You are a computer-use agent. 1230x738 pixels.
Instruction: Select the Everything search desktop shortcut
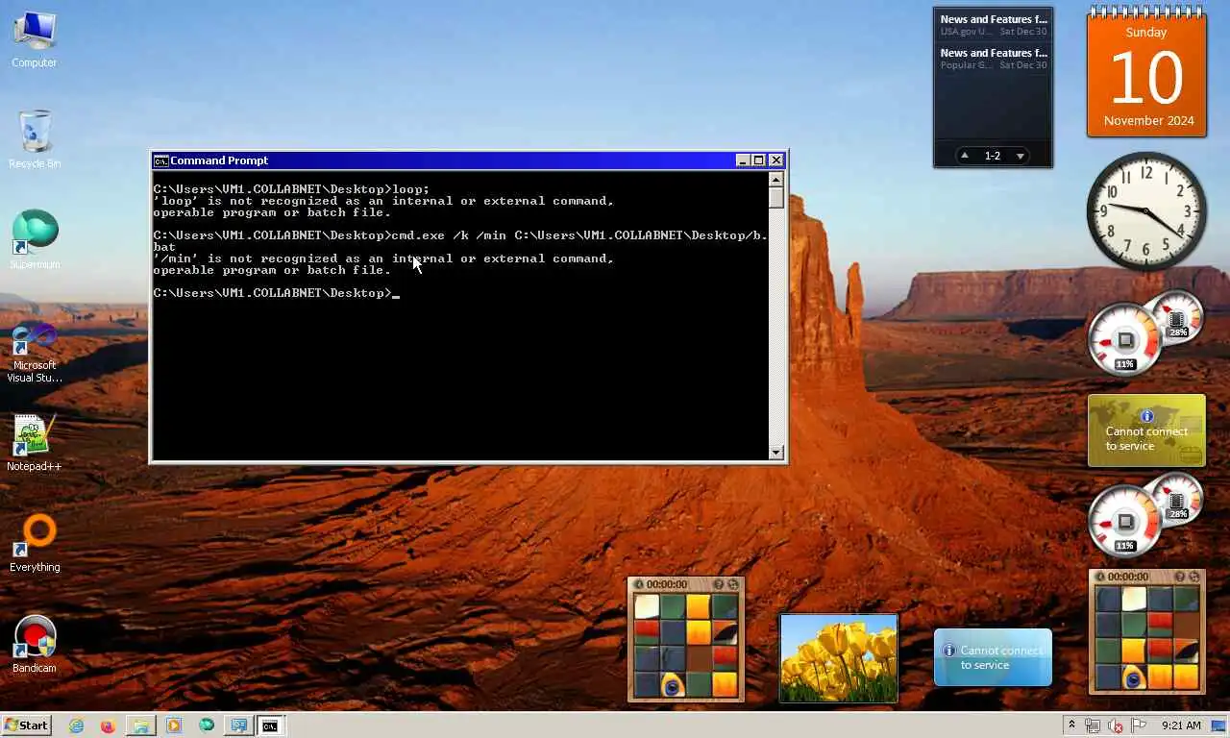(35, 544)
